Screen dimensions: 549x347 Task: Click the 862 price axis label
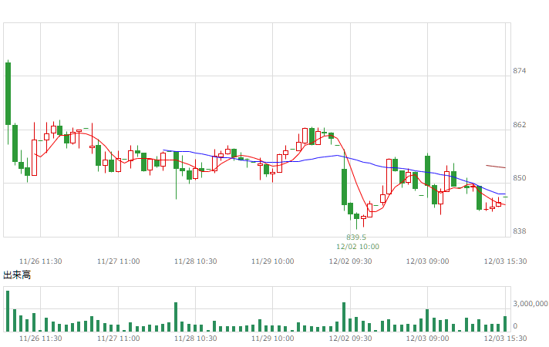[519, 125]
